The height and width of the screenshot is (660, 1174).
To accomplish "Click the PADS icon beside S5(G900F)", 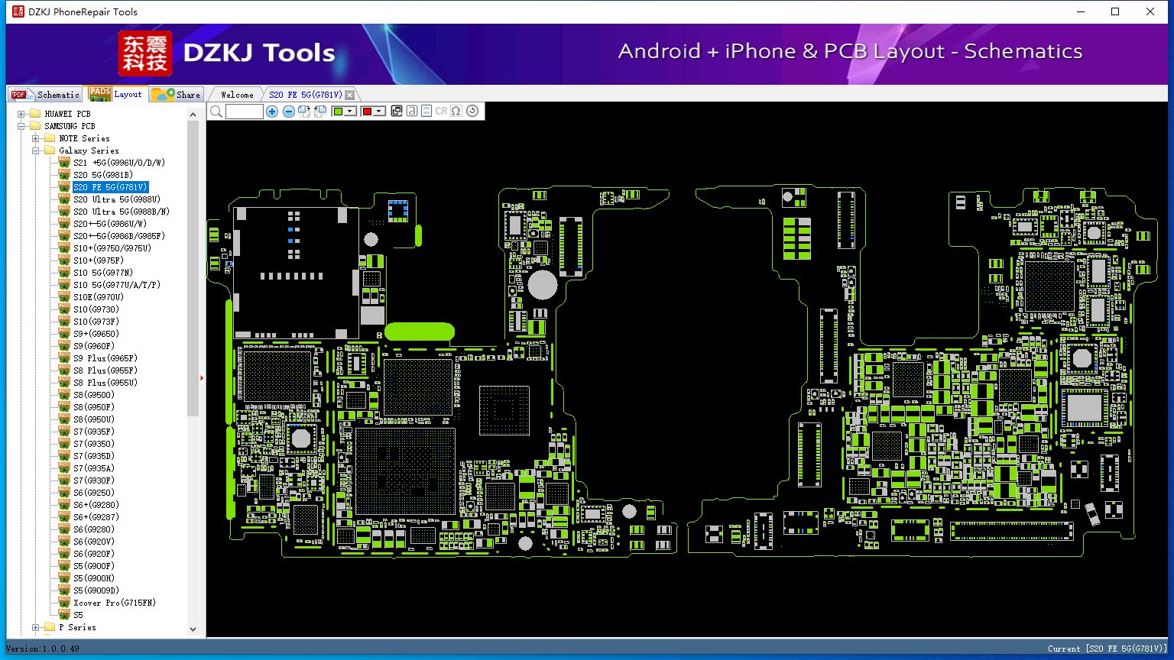I will click(64, 566).
